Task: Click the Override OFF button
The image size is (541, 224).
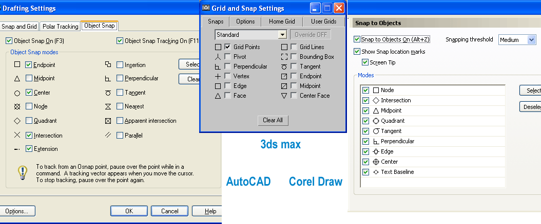Action: tap(311, 35)
